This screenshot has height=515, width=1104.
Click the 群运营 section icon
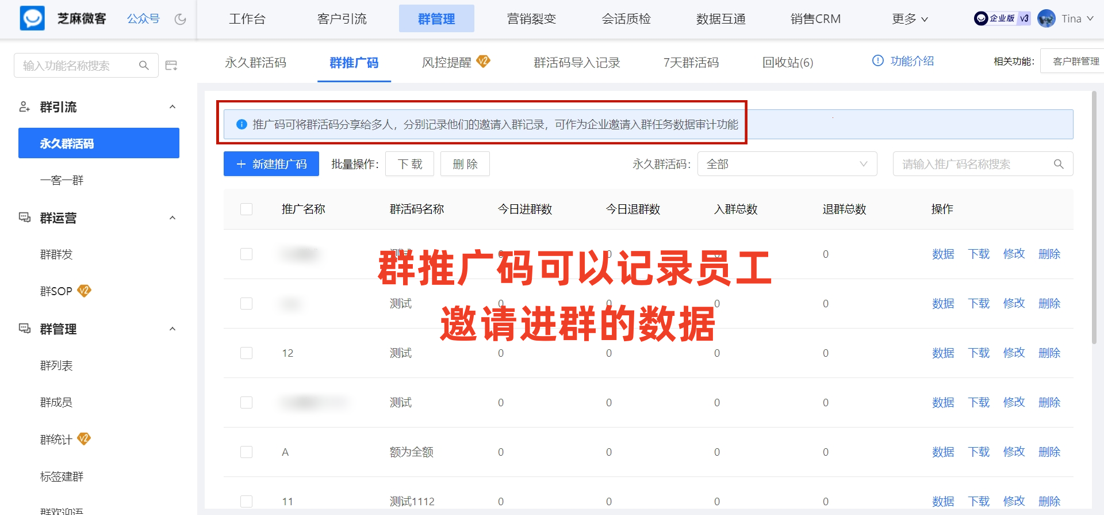click(25, 218)
